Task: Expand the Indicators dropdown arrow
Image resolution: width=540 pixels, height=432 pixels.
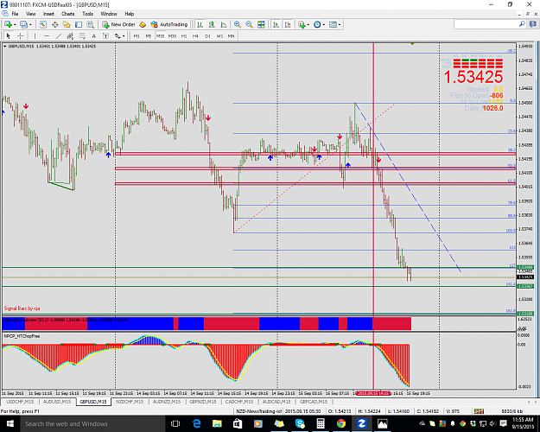Action: pos(308,24)
